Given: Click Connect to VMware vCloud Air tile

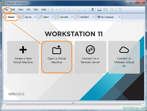Looking at the screenshot, I should click(x=124, y=57).
